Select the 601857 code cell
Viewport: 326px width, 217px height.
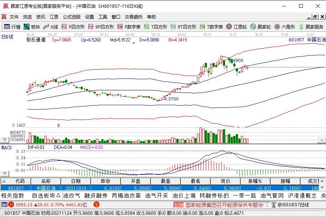tap(16, 188)
